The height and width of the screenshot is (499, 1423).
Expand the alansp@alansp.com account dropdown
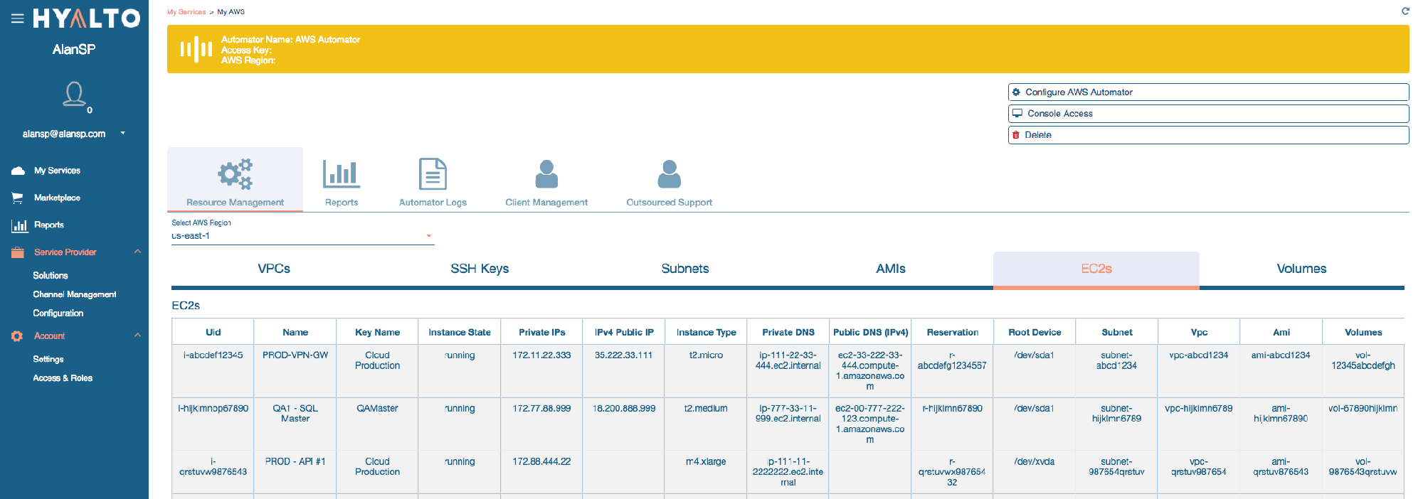123,133
